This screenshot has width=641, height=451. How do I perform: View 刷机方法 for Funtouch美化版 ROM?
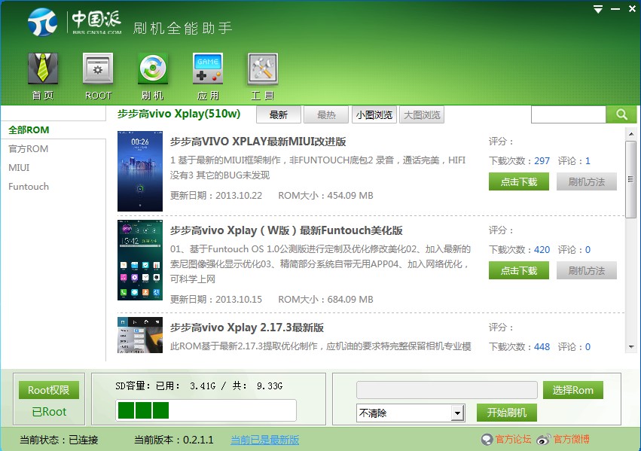(587, 270)
